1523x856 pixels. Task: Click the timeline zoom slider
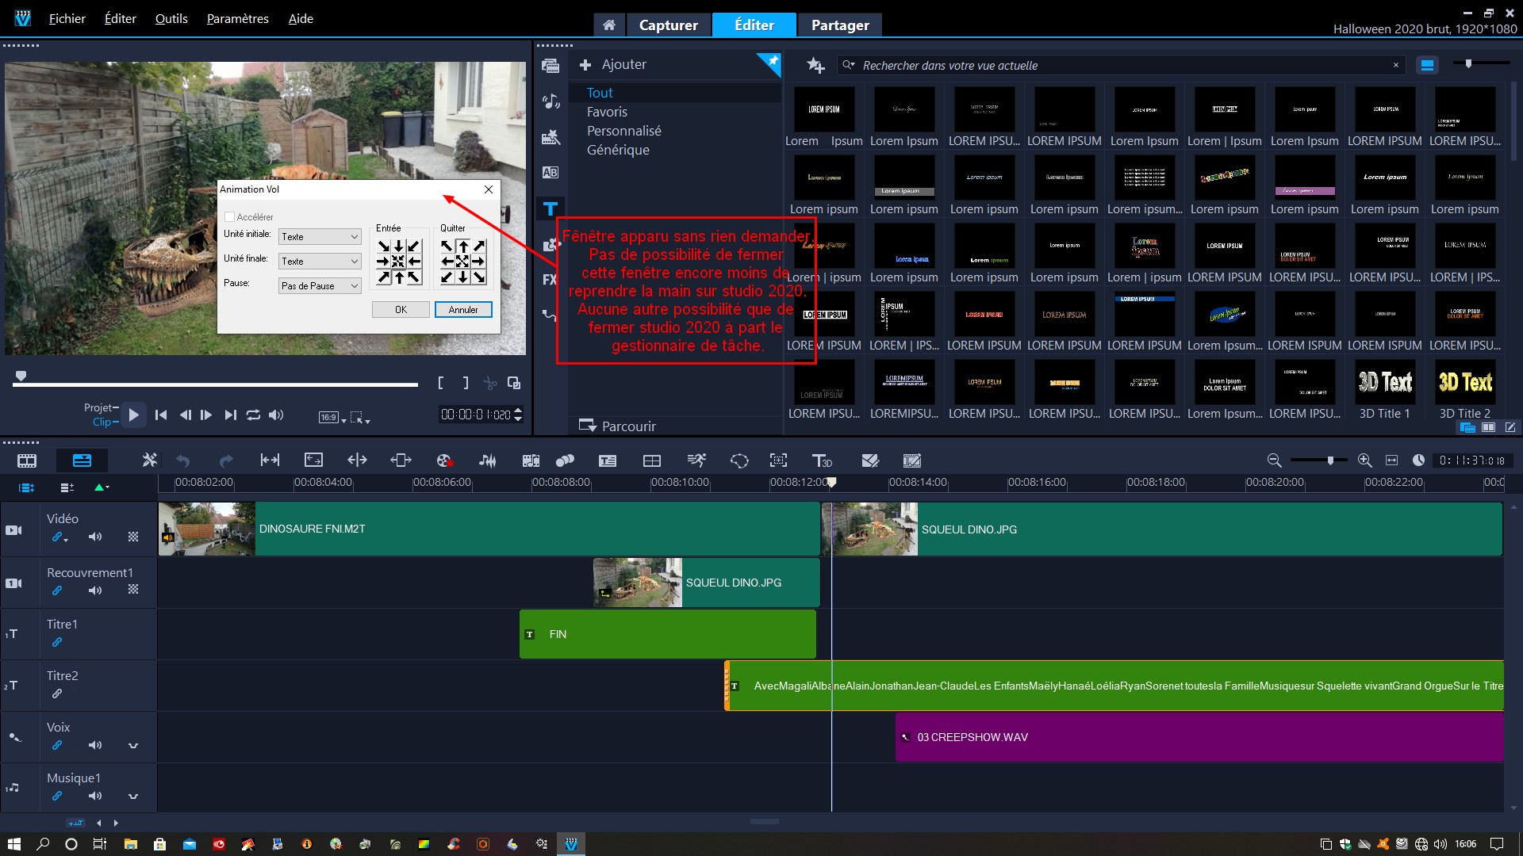[x=1330, y=460]
